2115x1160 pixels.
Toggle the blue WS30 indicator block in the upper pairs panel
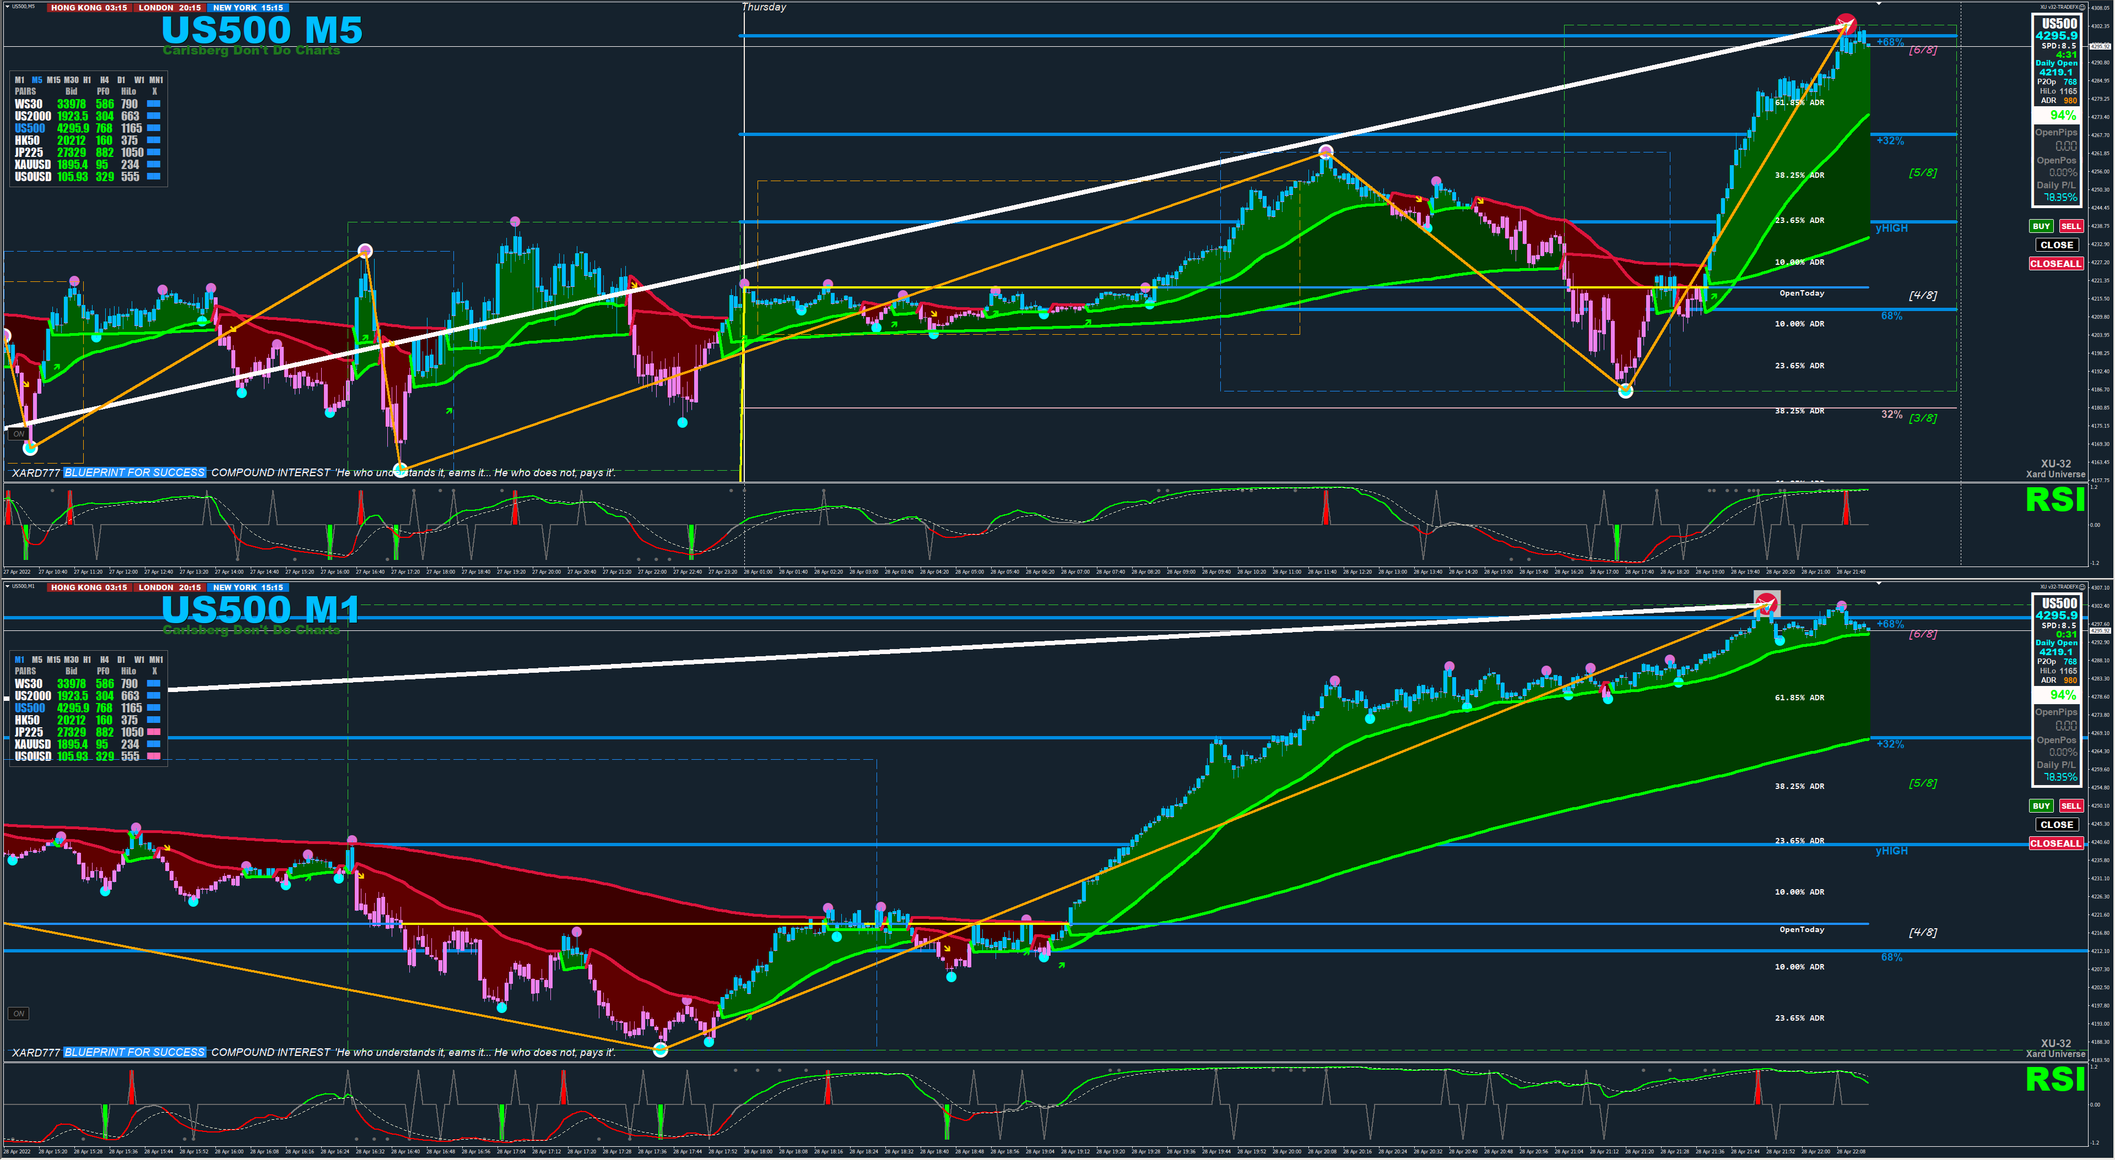pyautogui.click(x=154, y=104)
